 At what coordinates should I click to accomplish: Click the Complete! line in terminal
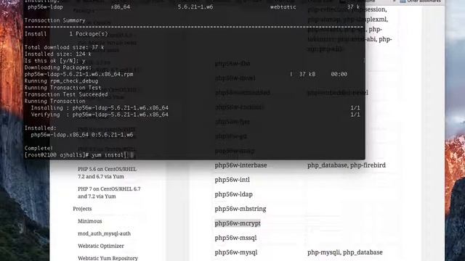pyautogui.click(x=39, y=148)
